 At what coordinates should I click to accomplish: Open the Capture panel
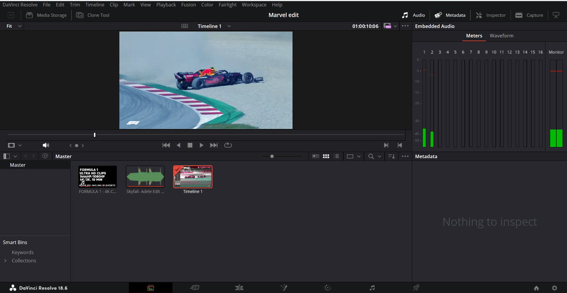pos(529,15)
